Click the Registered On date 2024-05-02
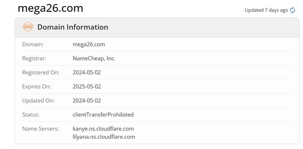The image size is (303, 149). (x=87, y=72)
